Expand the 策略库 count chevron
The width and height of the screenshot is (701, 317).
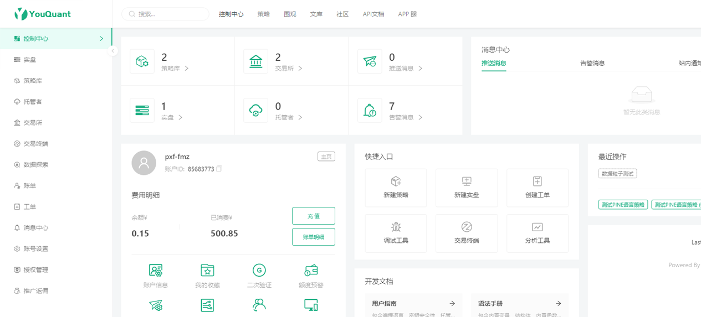click(x=187, y=69)
